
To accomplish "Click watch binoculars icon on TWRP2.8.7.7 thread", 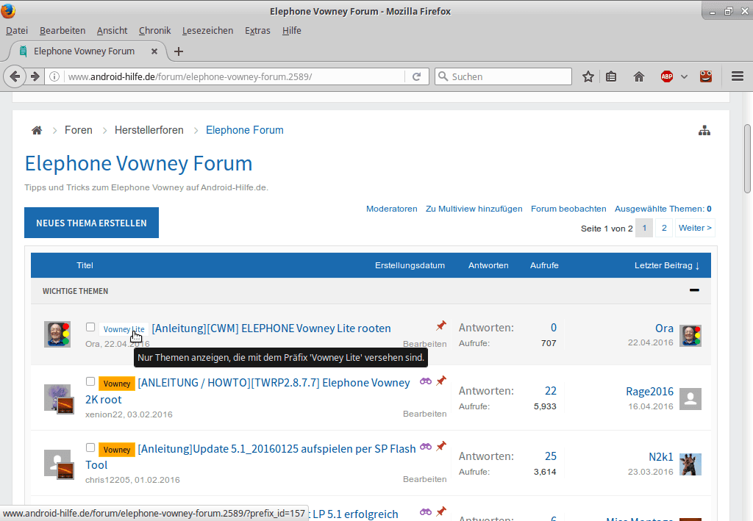I will click(x=426, y=381).
